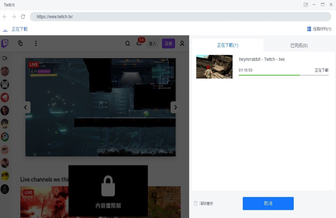Select the "heymrrabbit - Twitch - live" title
Screen dimensions: 336x218
[262, 59]
